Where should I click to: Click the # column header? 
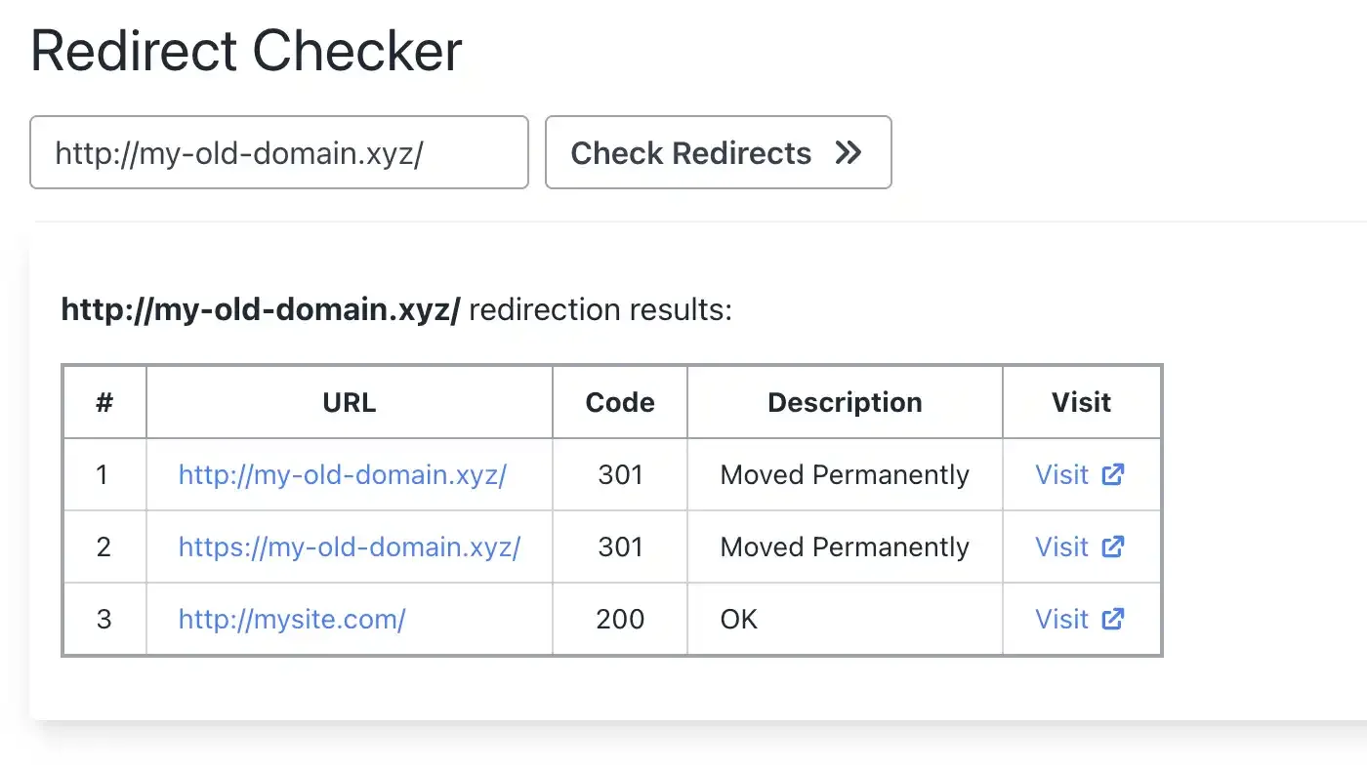(104, 401)
